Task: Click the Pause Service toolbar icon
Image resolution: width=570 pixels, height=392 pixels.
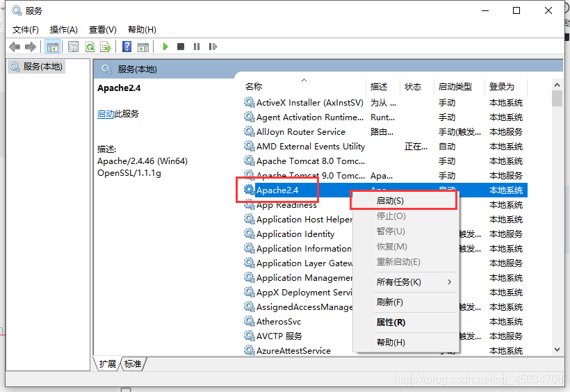Action: [x=197, y=47]
